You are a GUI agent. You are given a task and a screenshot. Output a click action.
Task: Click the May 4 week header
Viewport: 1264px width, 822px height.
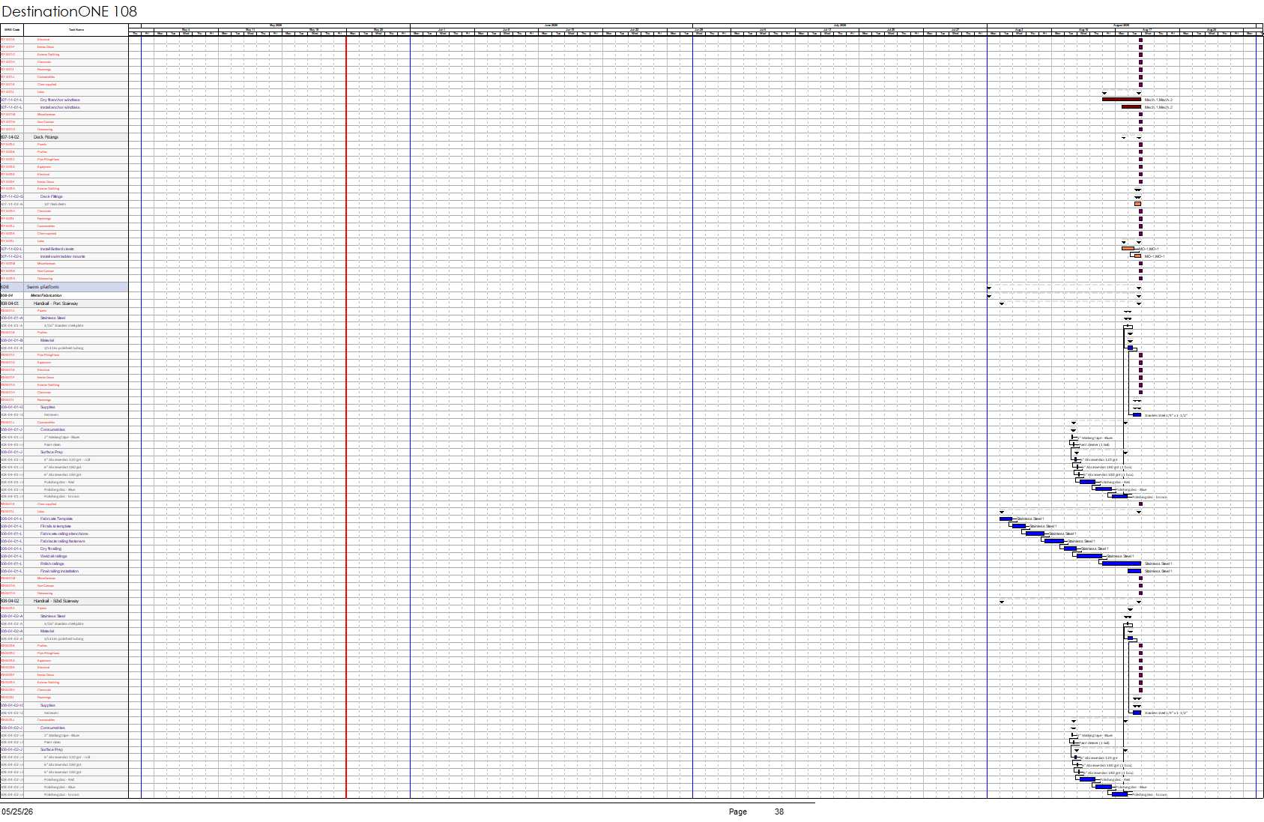point(186,29)
